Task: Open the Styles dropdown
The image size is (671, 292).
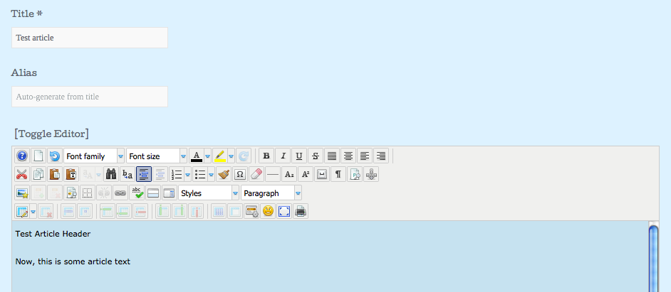Action: coord(209,193)
